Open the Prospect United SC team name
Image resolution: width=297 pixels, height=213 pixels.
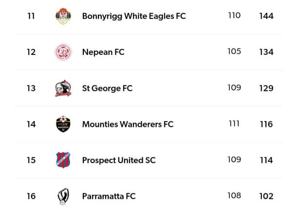click(x=119, y=160)
